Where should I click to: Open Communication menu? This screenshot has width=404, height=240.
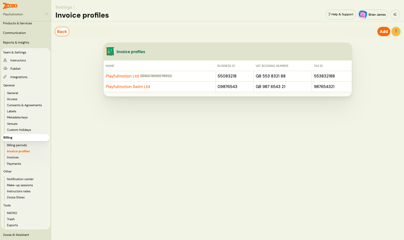pos(14,33)
